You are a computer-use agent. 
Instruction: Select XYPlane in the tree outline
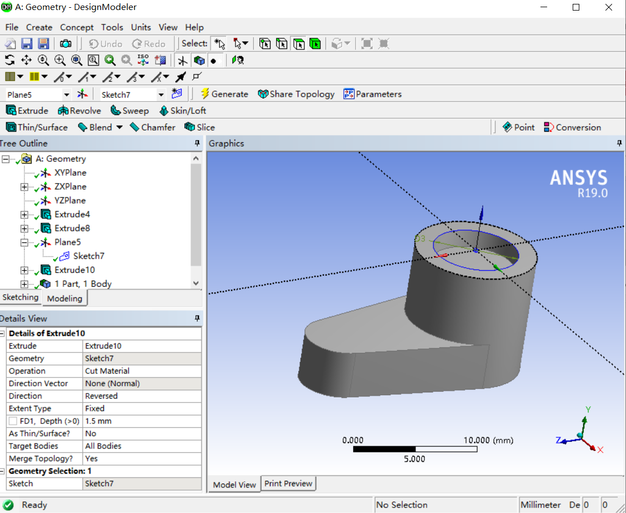click(70, 173)
